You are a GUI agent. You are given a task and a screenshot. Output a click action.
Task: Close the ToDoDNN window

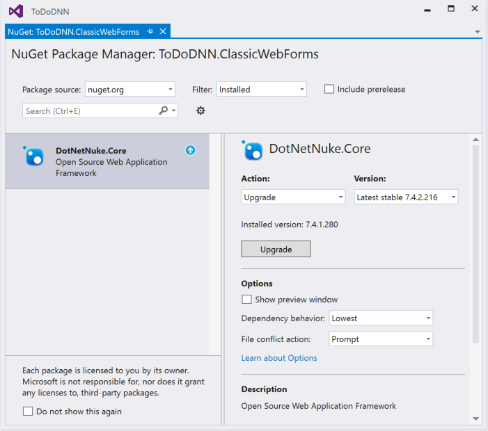pos(475,8)
